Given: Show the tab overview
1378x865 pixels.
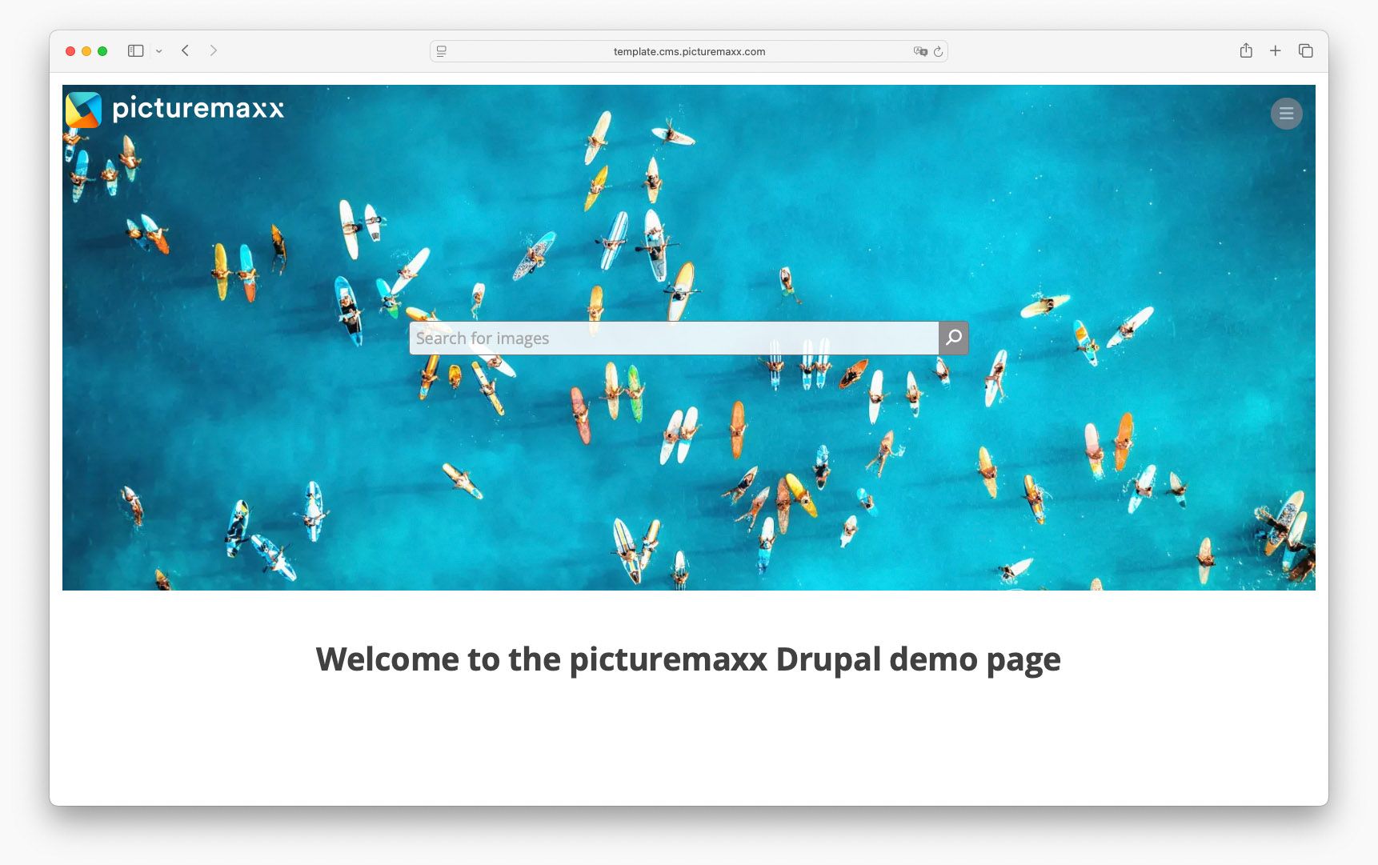Looking at the screenshot, I should coord(1305,50).
